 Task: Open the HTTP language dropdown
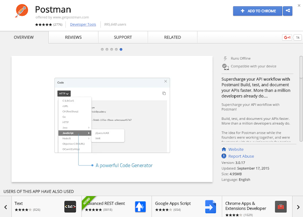coord(64,94)
